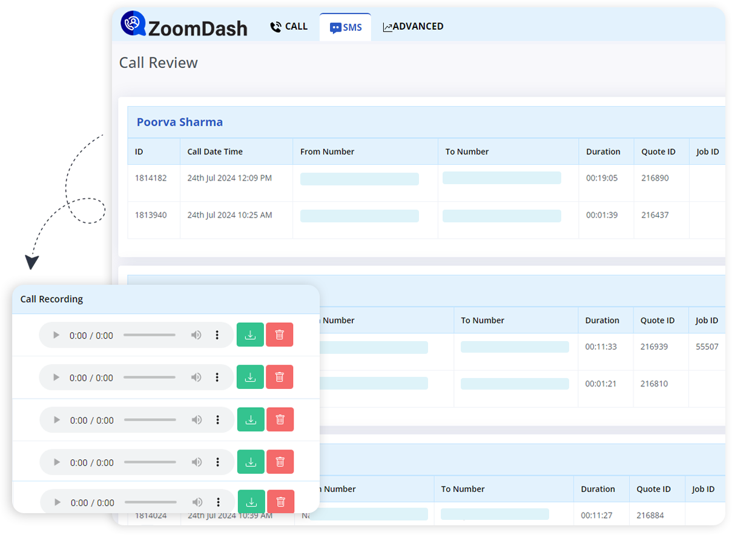Open the CALL tab
The image size is (732, 535).
pyautogui.click(x=289, y=27)
